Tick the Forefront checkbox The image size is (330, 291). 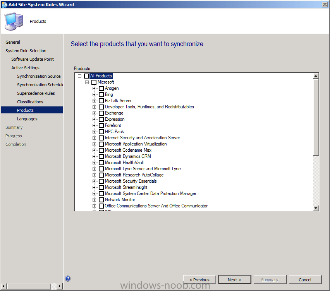click(x=101, y=125)
